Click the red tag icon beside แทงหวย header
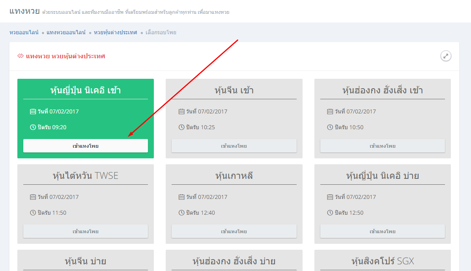The image size is (471, 271). (21, 56)
